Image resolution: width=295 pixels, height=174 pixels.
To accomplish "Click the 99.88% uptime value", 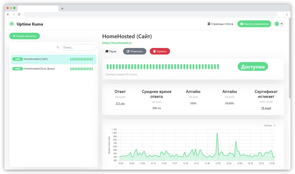I will 230,103.
